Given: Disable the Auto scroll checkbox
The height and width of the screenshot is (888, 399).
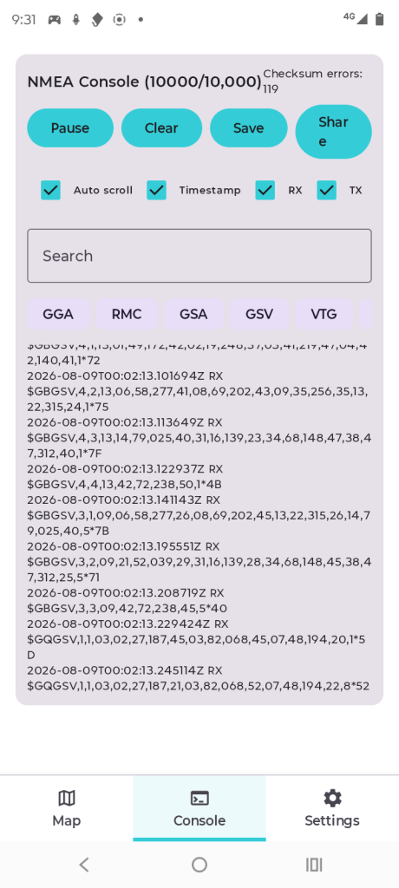Looking at the screenshot, I should [x=51, y=190].
